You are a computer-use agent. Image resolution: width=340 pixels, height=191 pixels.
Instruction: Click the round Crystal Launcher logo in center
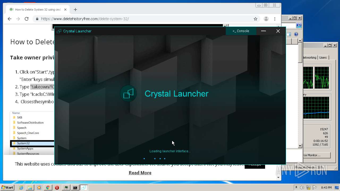coord(128,93)
